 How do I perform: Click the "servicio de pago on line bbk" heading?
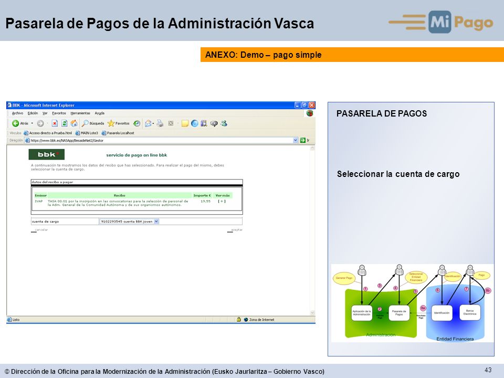click(136, 155)
